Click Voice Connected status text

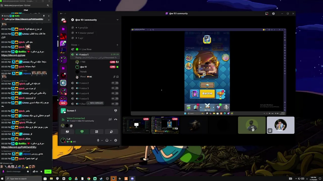[76, 118]
